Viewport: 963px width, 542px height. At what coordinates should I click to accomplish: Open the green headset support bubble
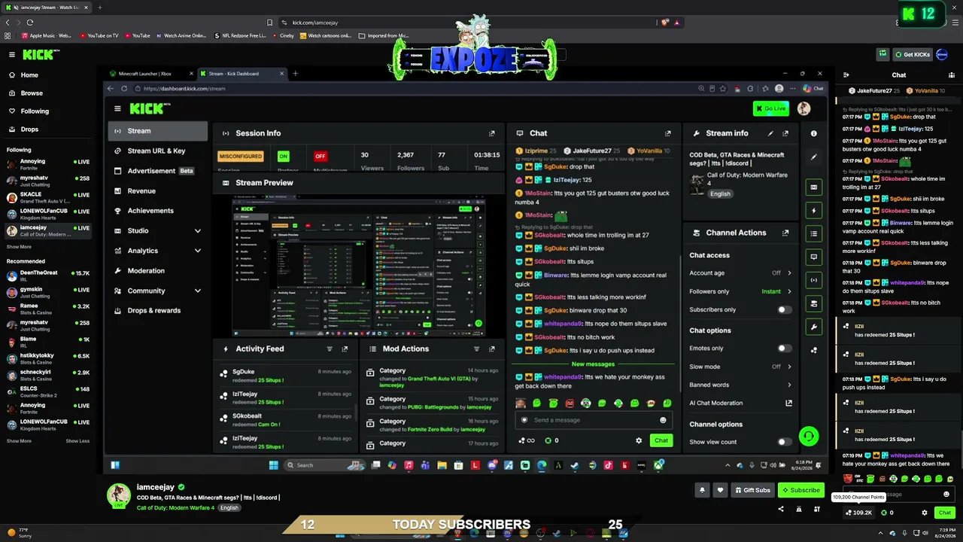[x=809, y=436]
